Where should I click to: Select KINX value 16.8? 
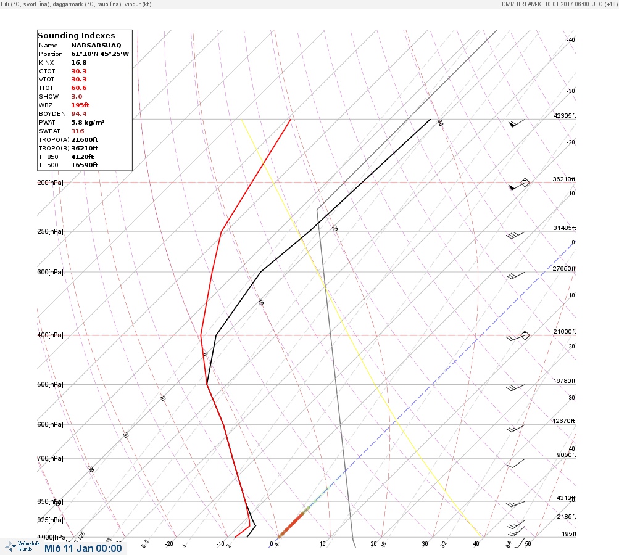(x=78, y=63)
